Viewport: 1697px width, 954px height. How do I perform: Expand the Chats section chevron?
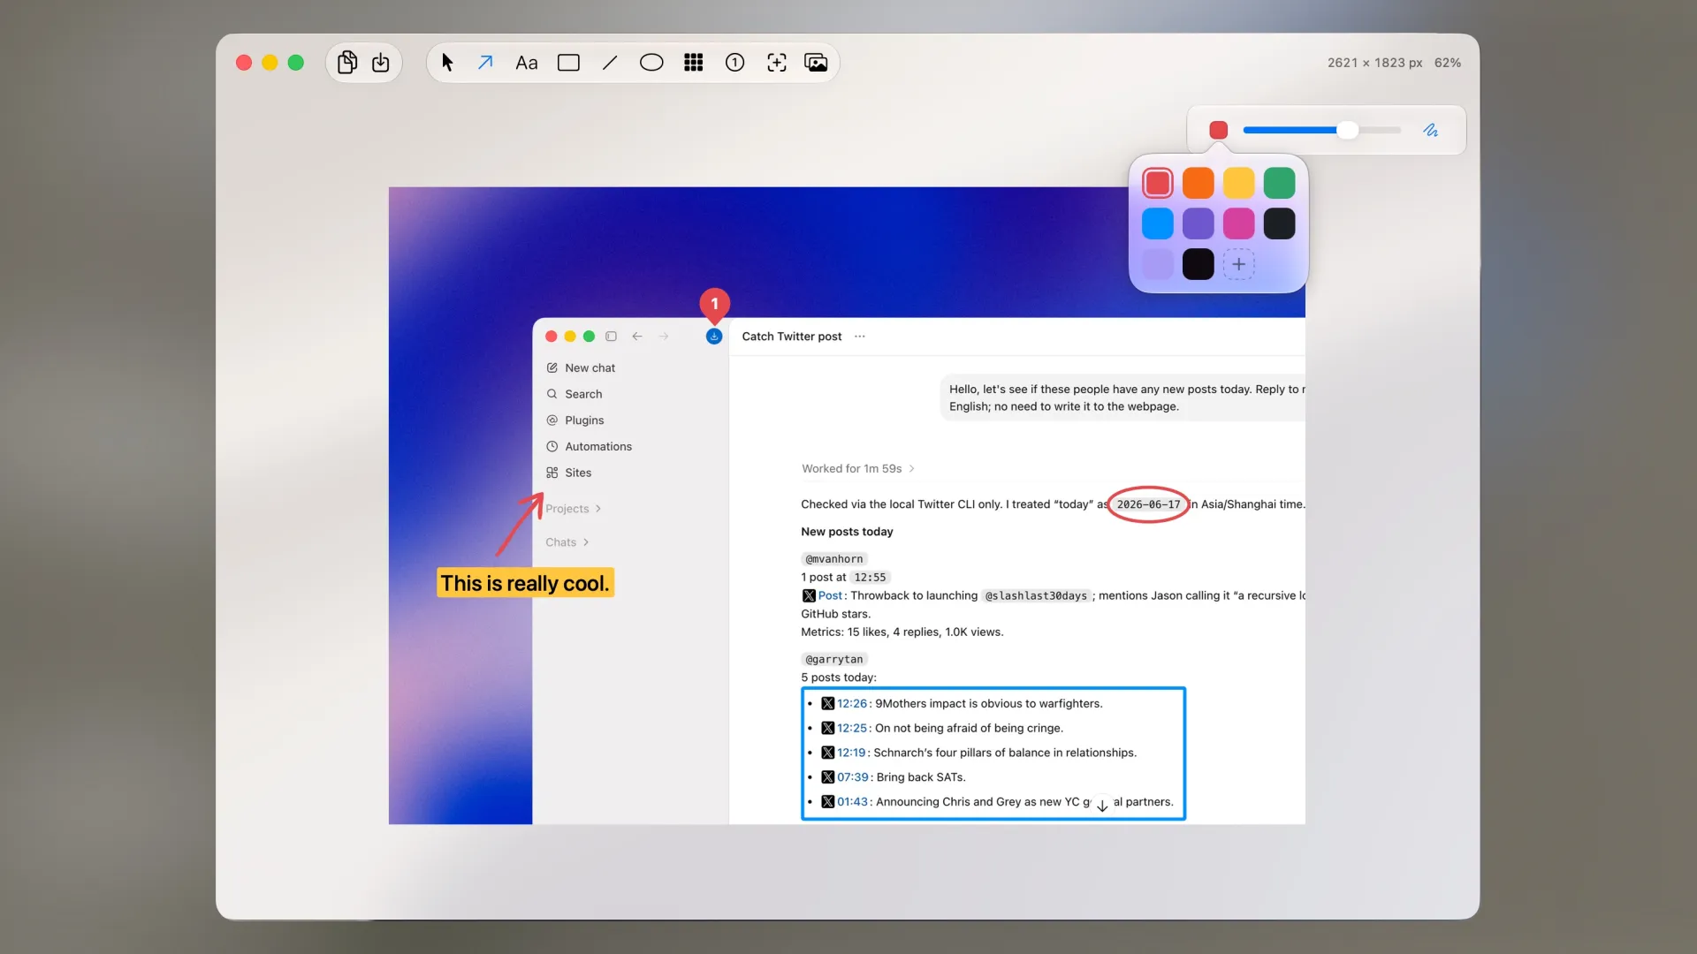(x=586, y=542)
